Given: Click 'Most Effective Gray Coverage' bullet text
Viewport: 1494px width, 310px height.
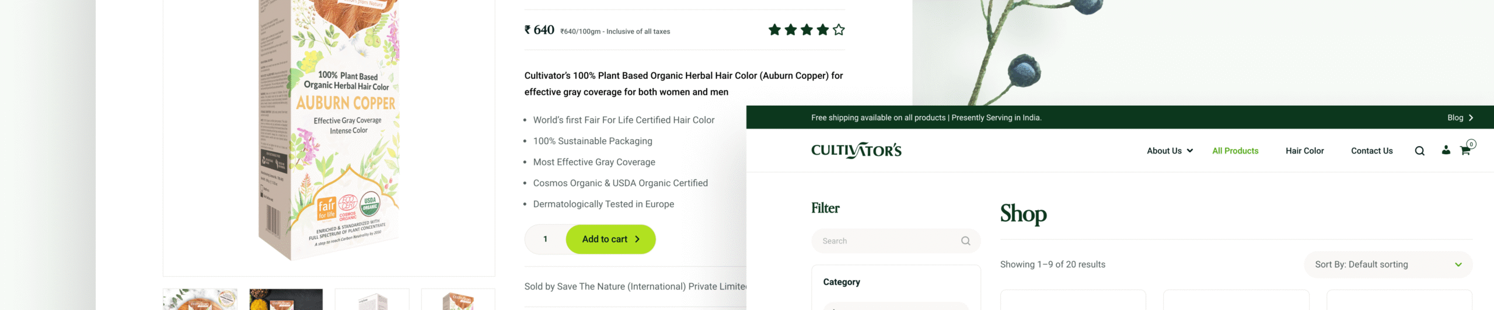Looking at the screenshot, I should (x=594, y=162).
